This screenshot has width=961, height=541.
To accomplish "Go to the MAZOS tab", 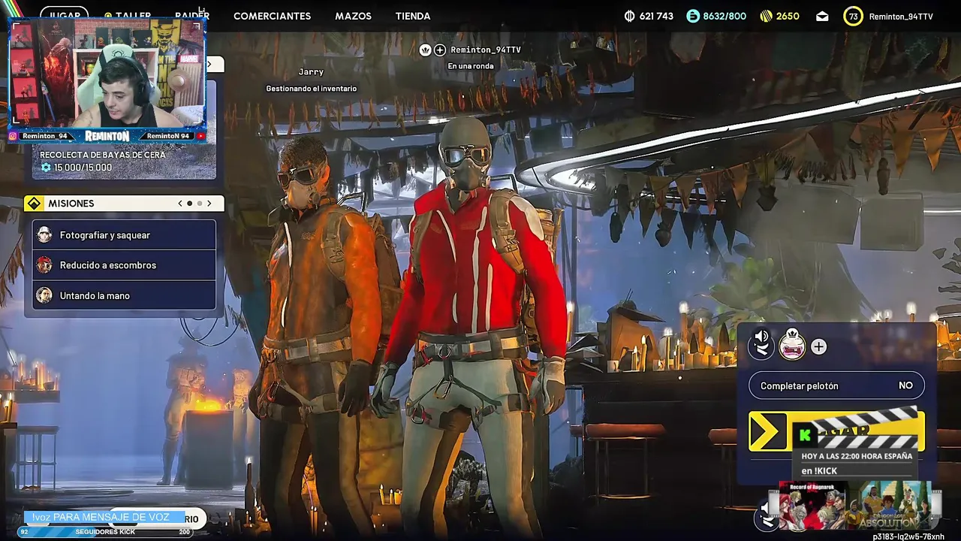I will click(353, 16).
